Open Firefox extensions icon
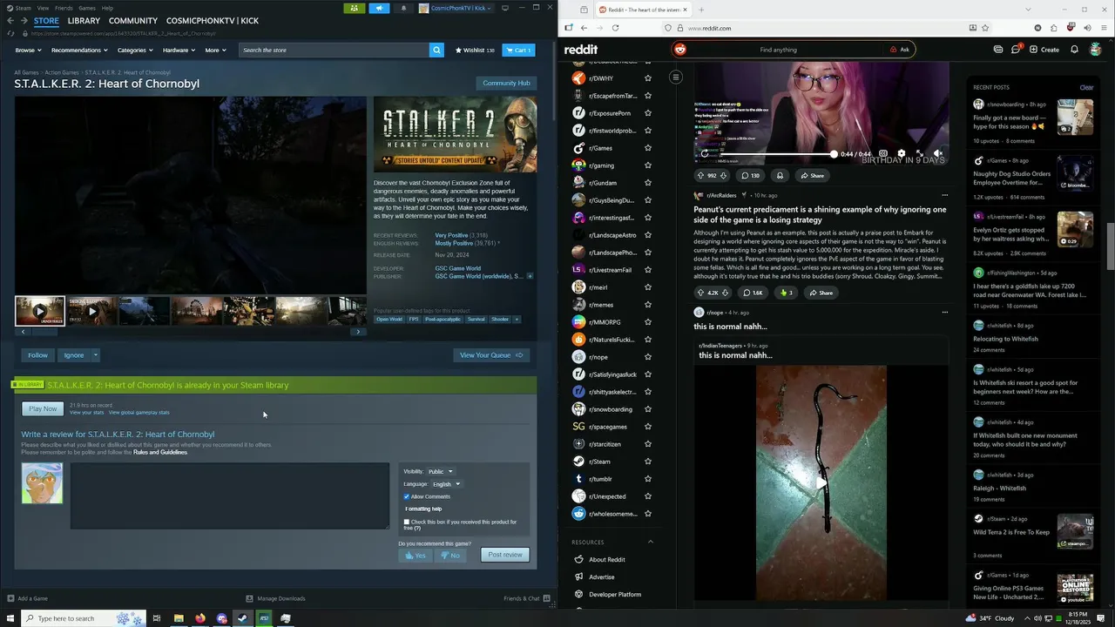Screen dimensions: 1115x627 coord(1054,28)
